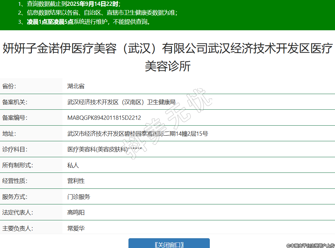Click the 本图由平台注册用户上传 watermark caption

[x=310, y=245]
